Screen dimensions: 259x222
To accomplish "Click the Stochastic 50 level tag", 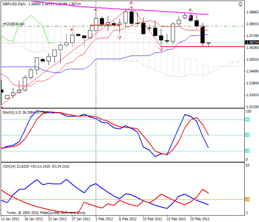I will point(247,135).
